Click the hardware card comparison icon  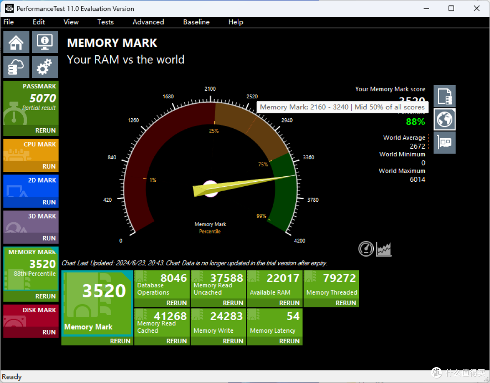pos(444,142)
